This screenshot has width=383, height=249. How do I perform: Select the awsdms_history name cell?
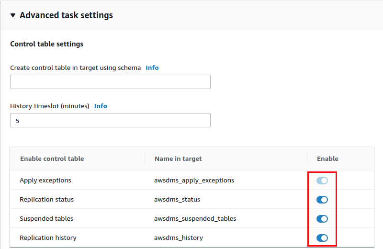(179, 238)
